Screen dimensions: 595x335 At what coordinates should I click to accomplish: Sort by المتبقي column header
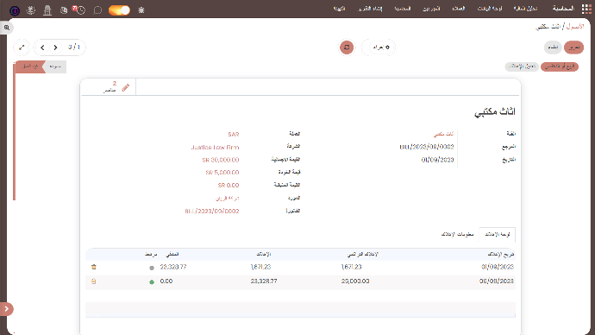tap(172, 254)
